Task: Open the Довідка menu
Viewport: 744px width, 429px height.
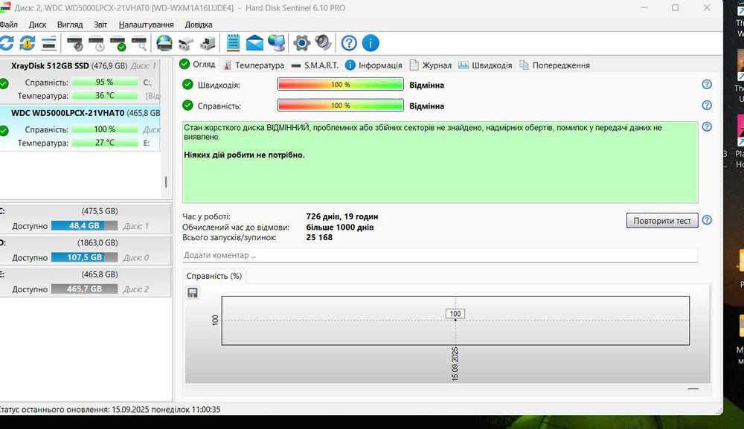Action: (199, 25)
